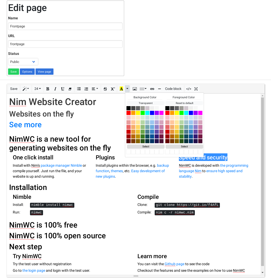
Task: Toggle bold formatting
Action: tap(48, 89)
